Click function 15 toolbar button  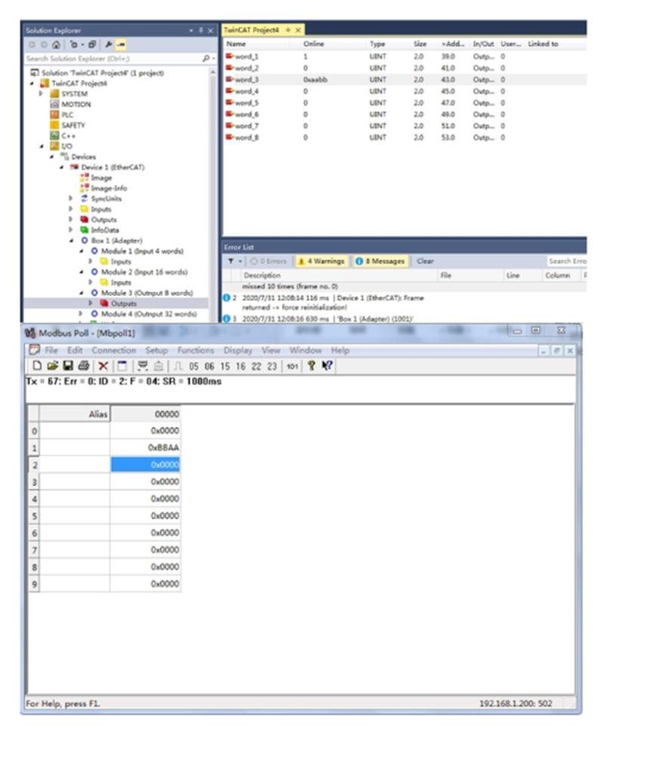point(224,366)
